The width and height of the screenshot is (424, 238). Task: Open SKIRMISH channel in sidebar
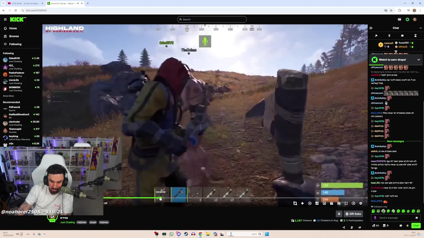[21, 89]
